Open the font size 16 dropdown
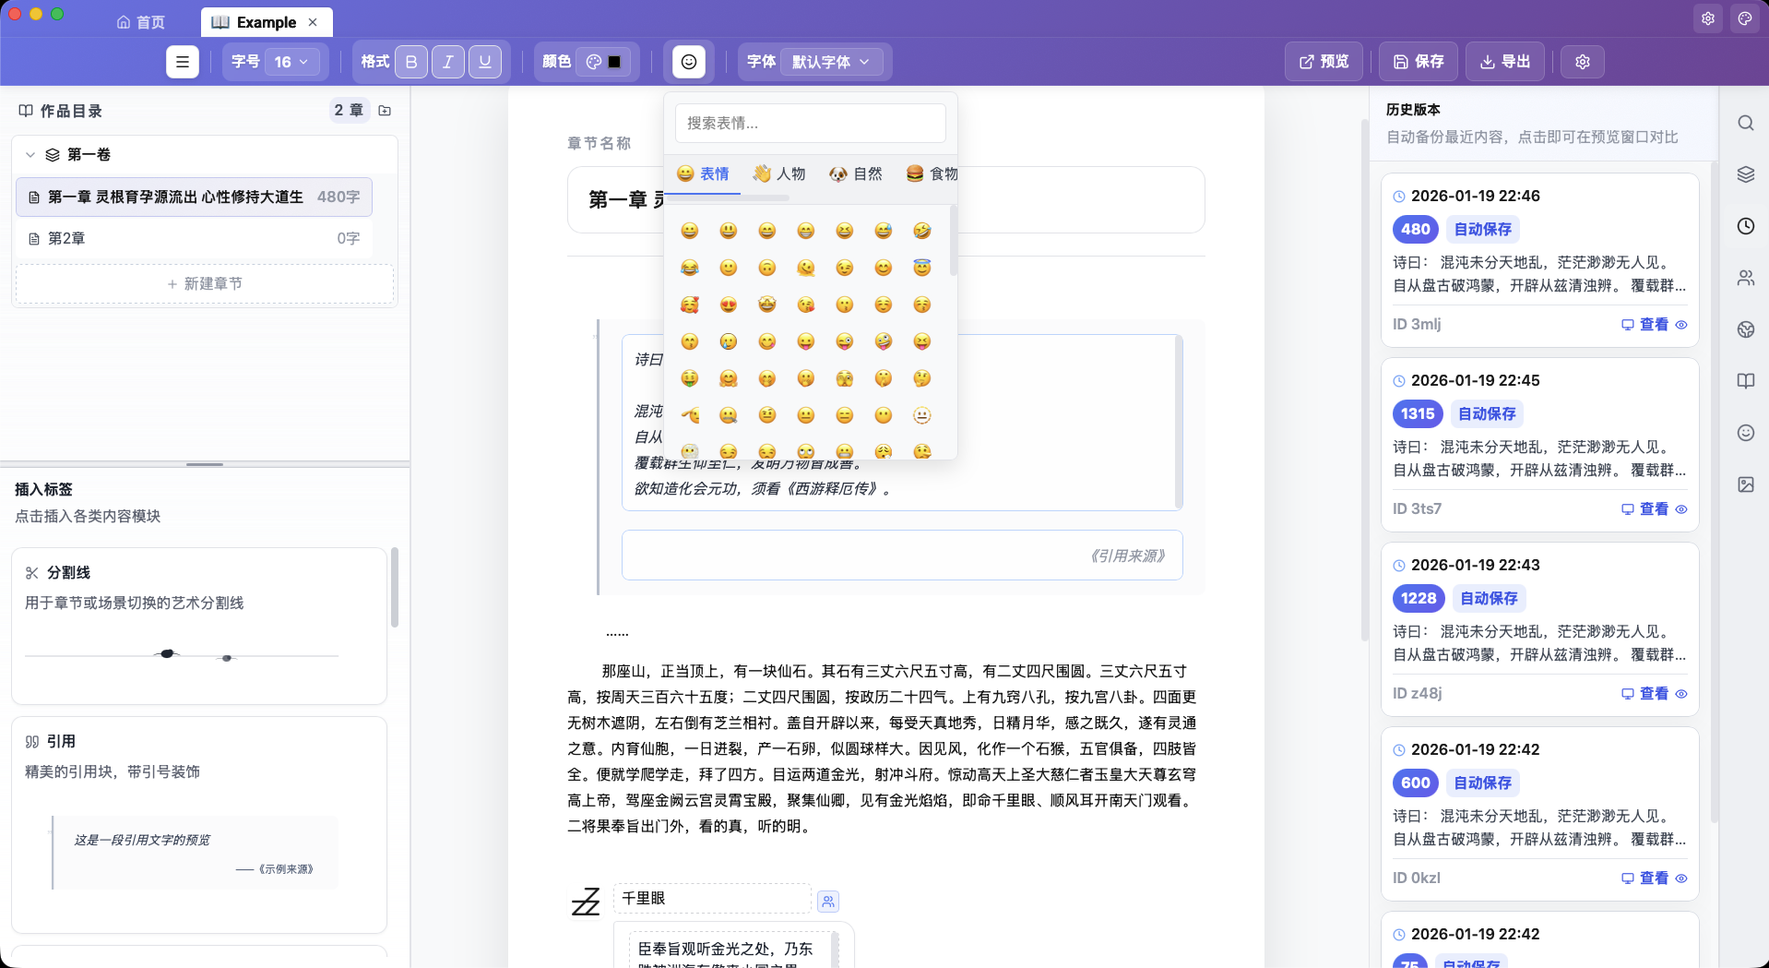Screen dimensions: 1769x968 (291, 62)
